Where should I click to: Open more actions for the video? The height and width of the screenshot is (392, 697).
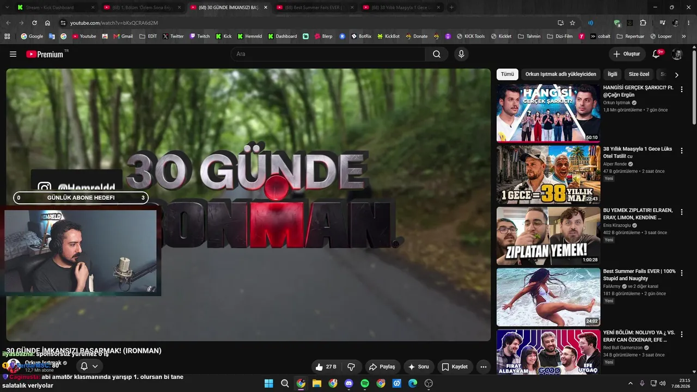click(483, 367)
